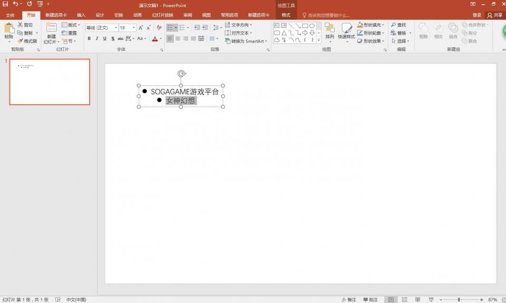Click the Clear All Formatting eraser icon
This screenshot has width=506, height=303.
tap(159, 27)
